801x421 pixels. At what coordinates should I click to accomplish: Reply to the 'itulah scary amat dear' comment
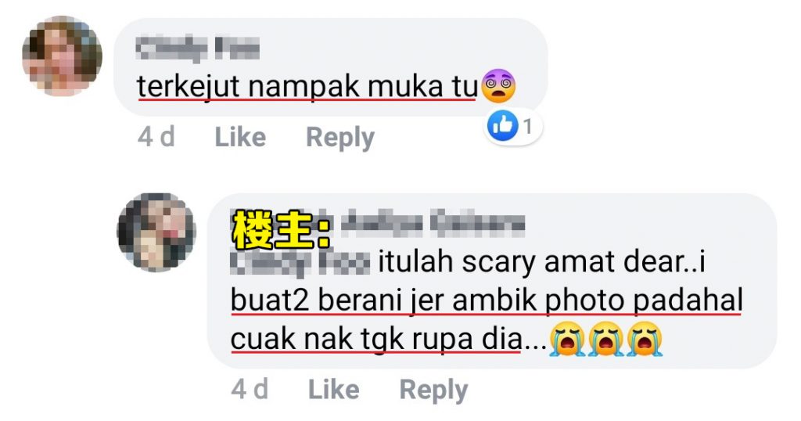pyautogui.click(x=433, y=390)
